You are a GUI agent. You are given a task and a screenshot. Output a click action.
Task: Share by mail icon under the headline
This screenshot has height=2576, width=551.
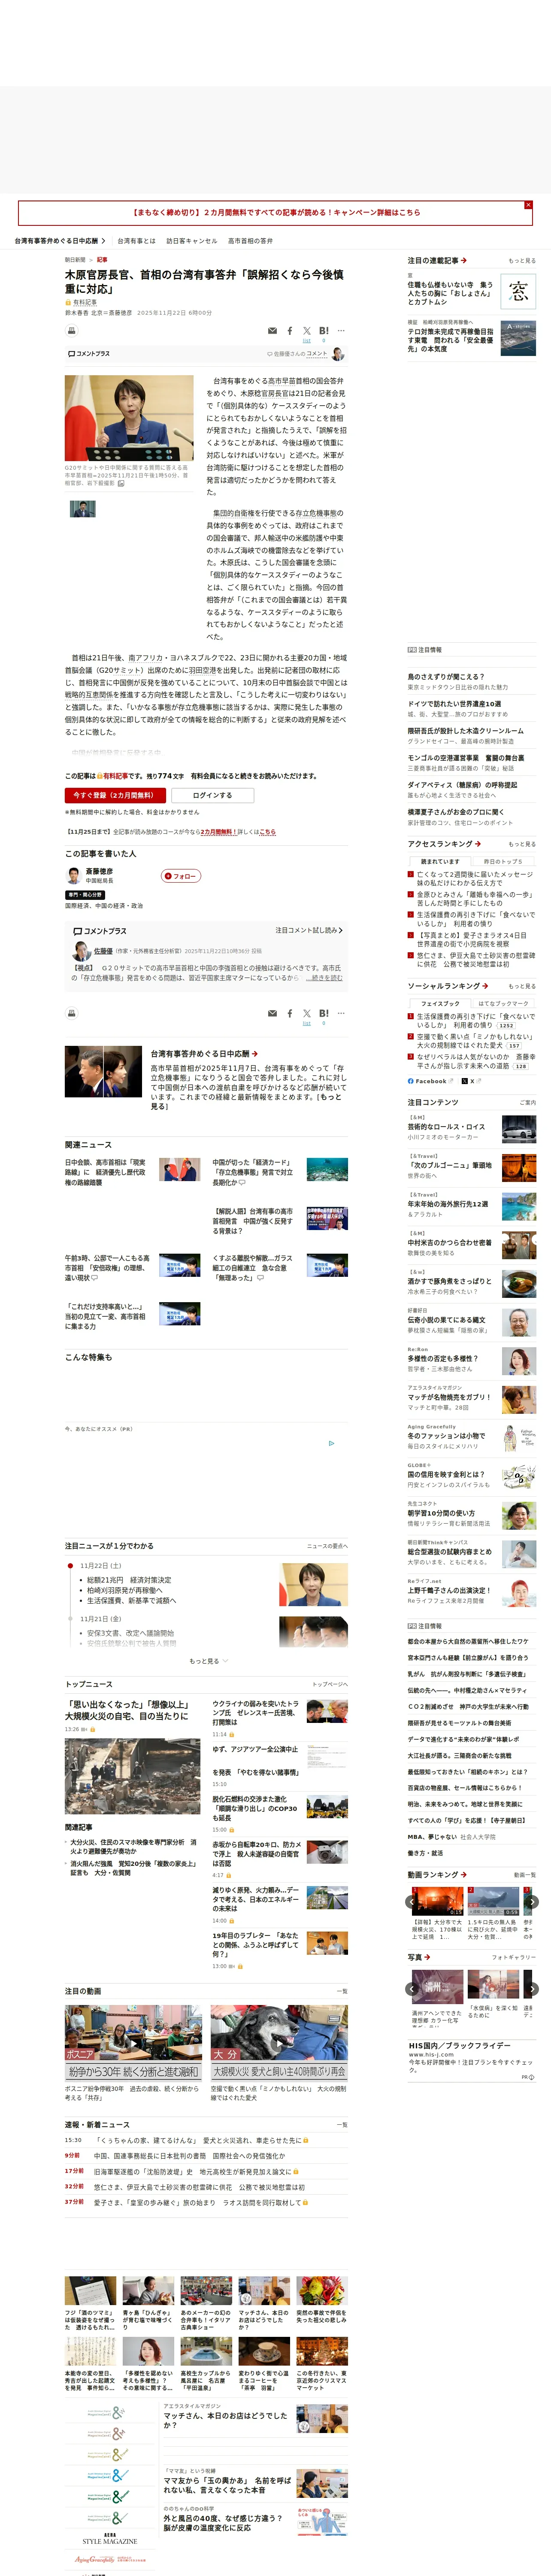click(272, 331)
